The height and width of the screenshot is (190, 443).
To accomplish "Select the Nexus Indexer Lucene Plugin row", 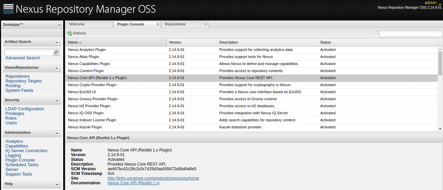I will click(x=251, y=120).
